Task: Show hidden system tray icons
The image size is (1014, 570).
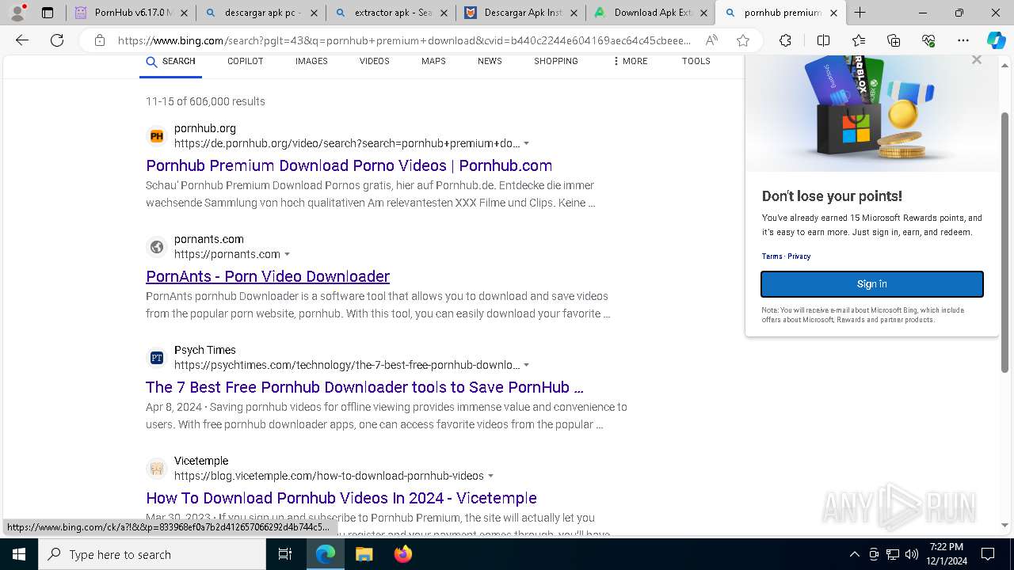Action: click(855, 554)
